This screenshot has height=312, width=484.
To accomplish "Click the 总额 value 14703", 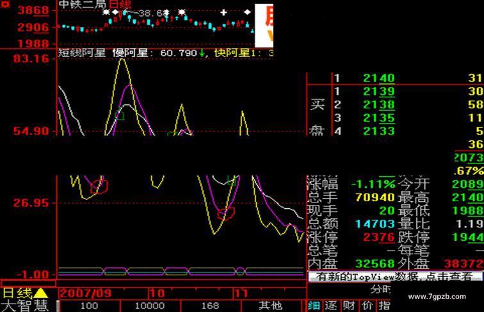I will (375, 224).
